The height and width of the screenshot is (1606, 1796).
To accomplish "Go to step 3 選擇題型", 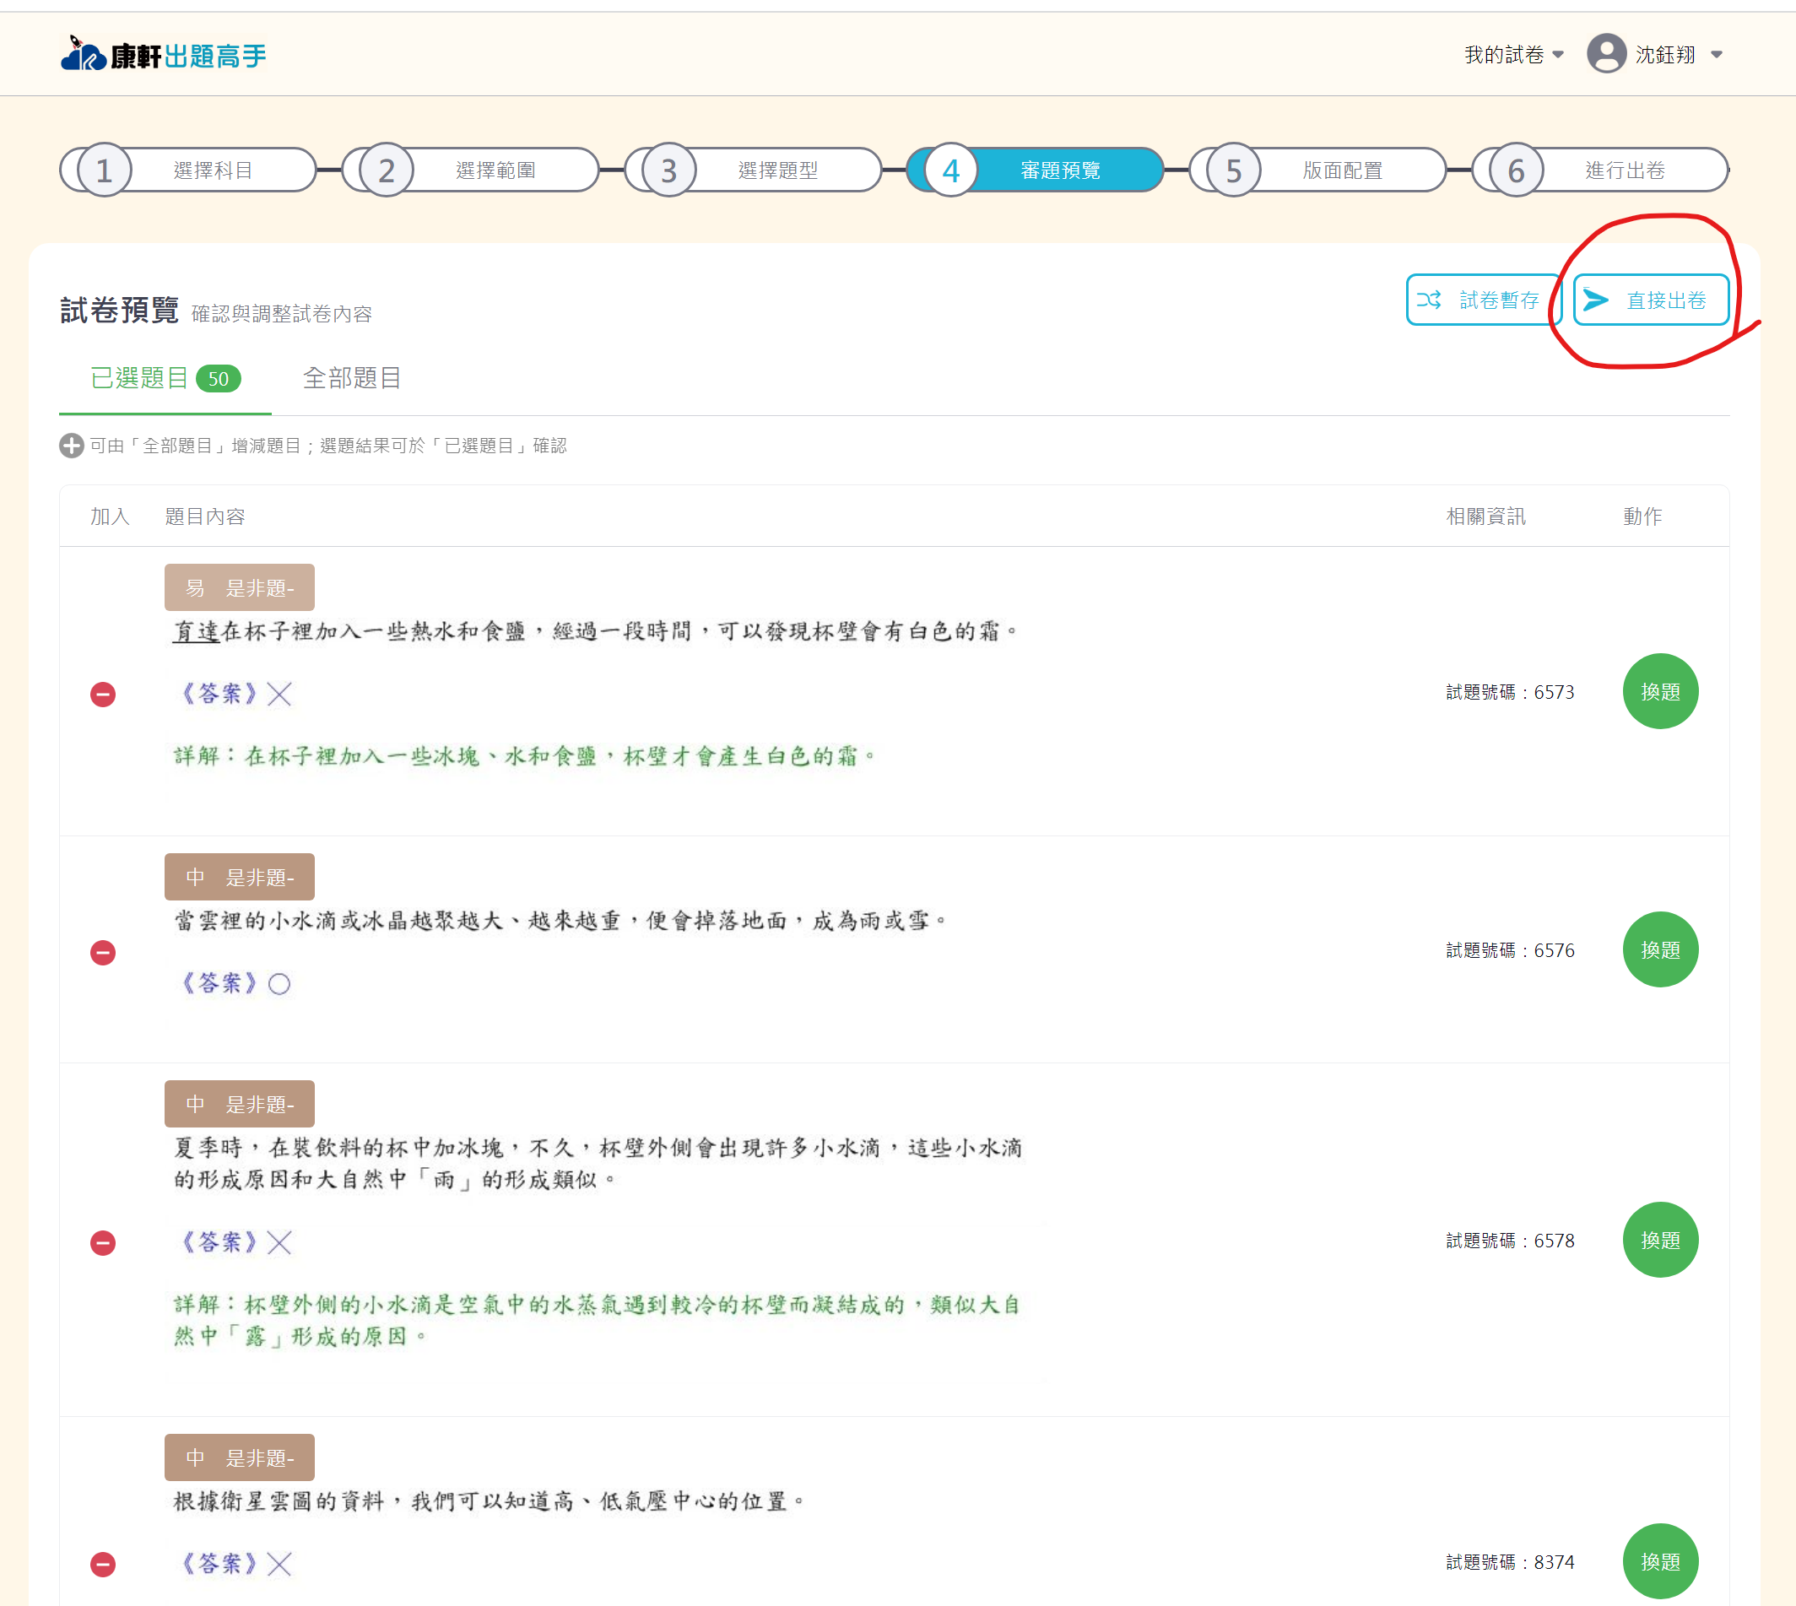I will [753, 170].
